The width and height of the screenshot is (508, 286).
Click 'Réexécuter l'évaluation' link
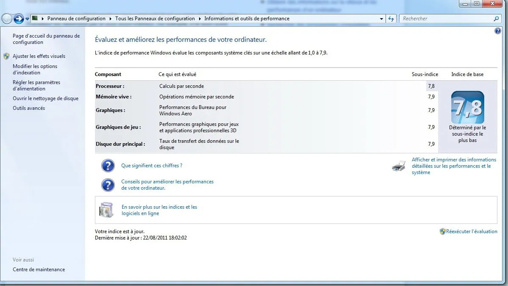[471, 232]
